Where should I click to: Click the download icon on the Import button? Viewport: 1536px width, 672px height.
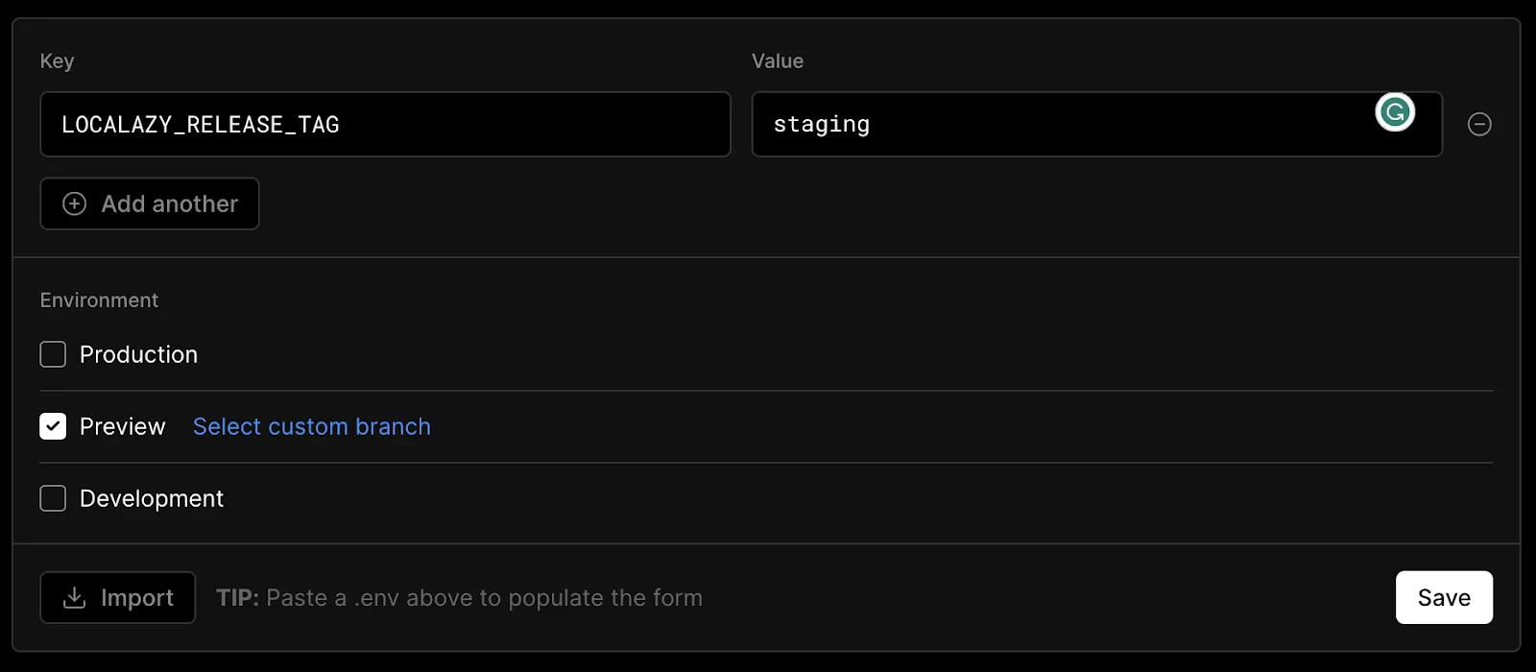(74, 598)
